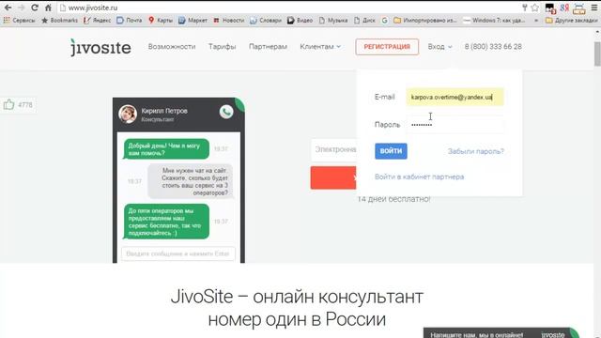Click the ВОЙТИ login button
This screenshot has width=601, height=338.
(391, 151)
